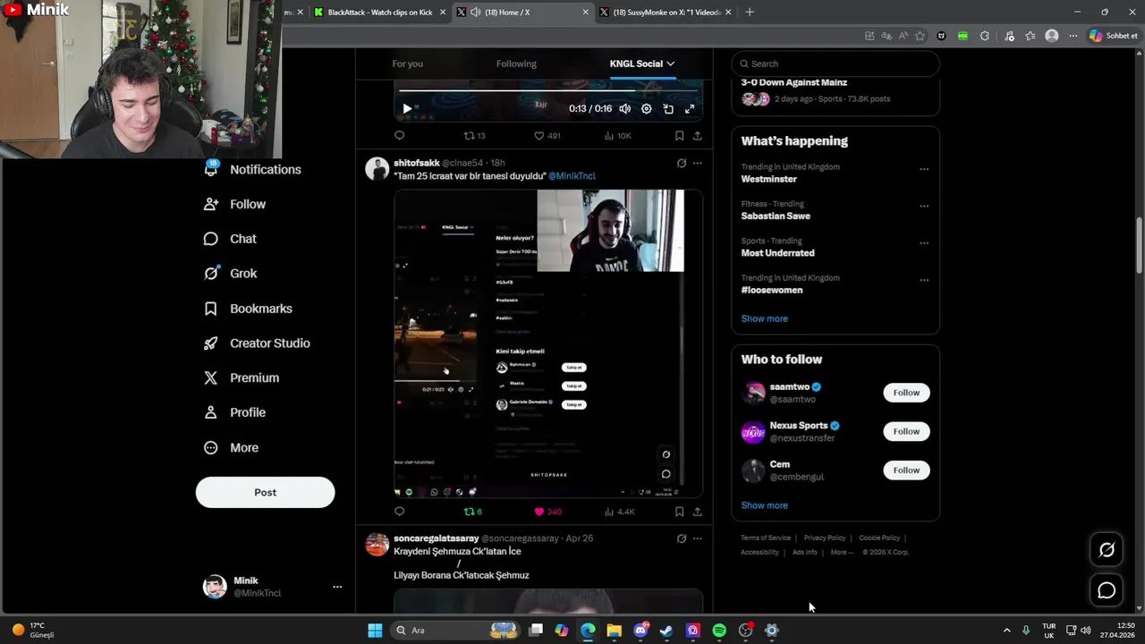Click the white Post button

(265, 492)
